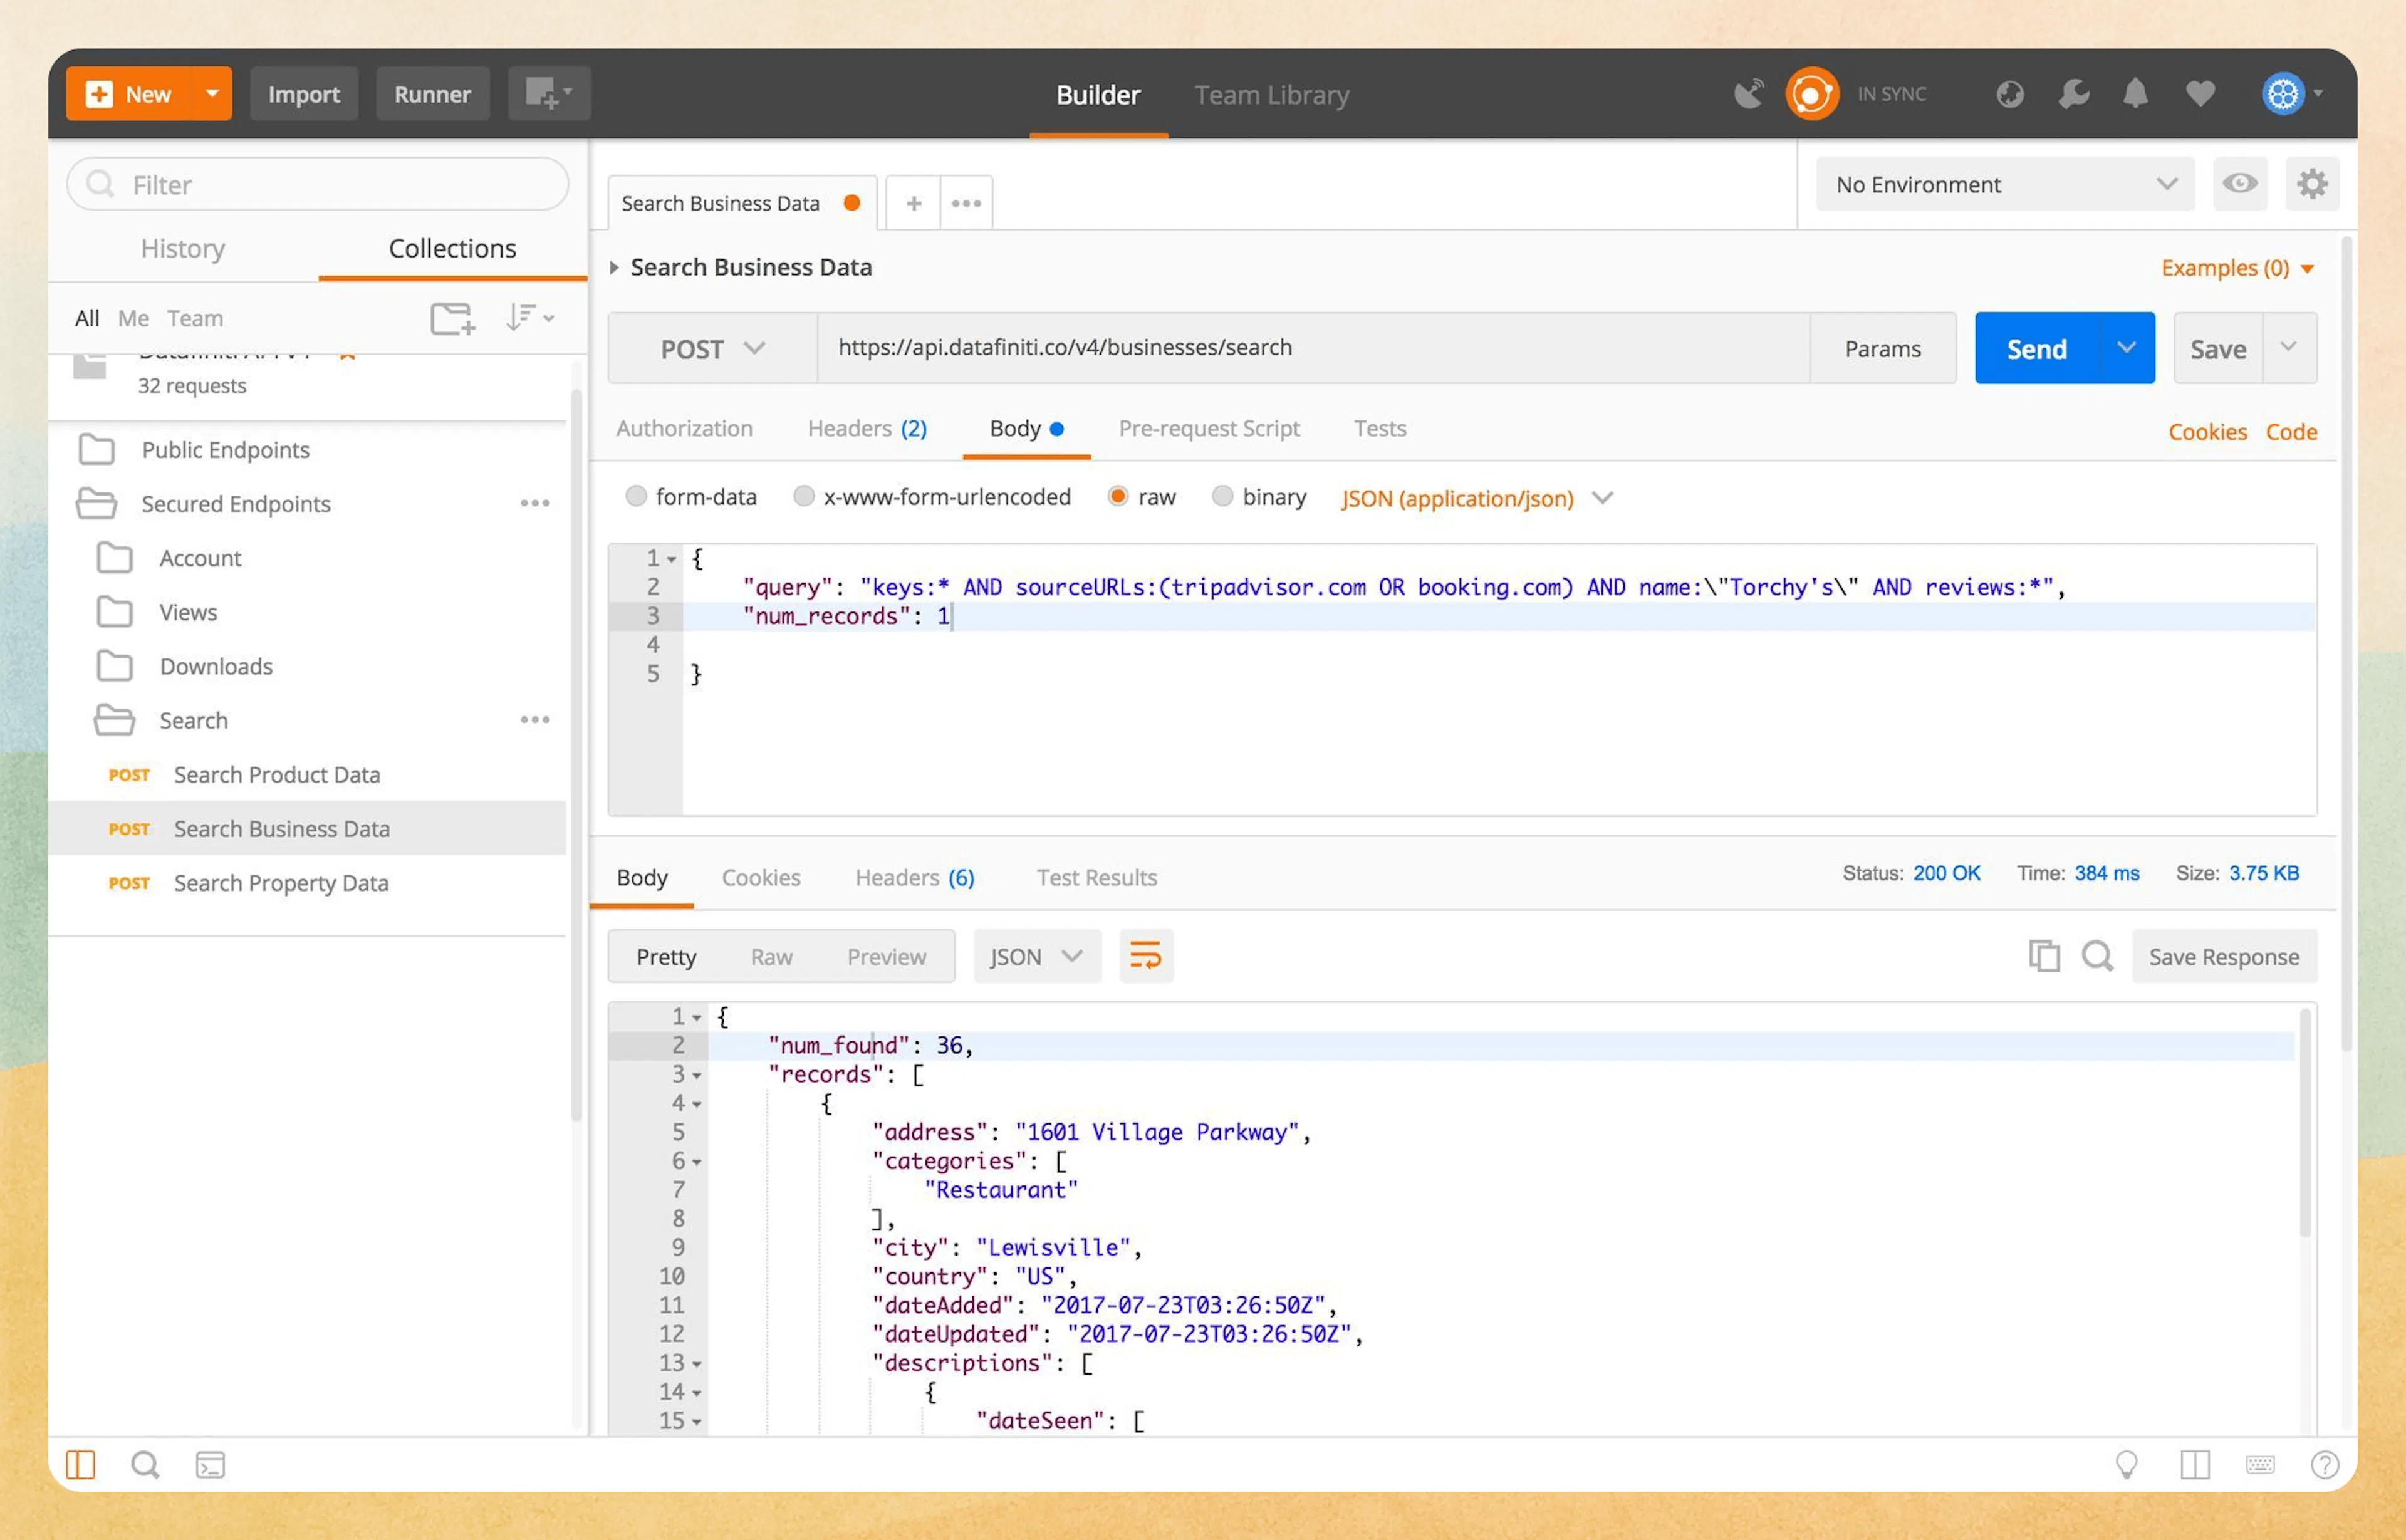Open the No Environment dropdown
2406x1540 pixels.
pyautogui.click(x=2004, y=184)
